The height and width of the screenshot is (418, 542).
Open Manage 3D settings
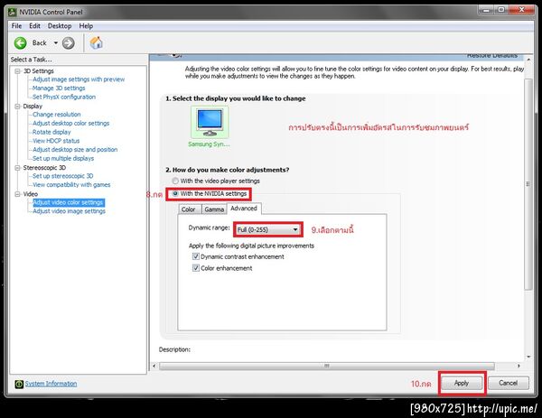click(59, 88)
